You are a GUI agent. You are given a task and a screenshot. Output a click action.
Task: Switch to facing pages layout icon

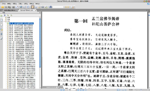tap(123, 90)
